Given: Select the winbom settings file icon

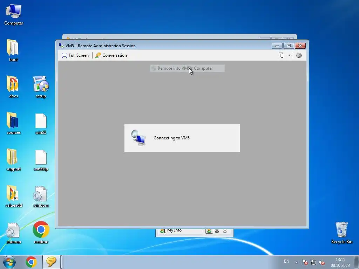Looking at the screenshot, I should point(41,196).
